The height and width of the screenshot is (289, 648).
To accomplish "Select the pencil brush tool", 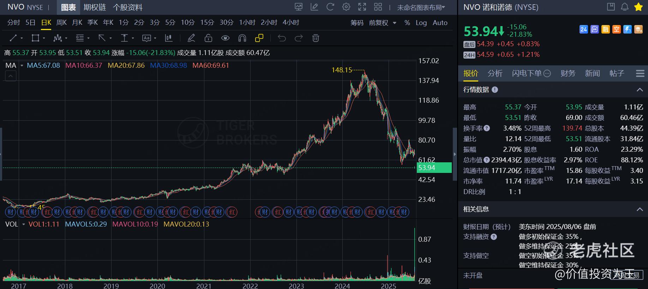I will [191, 38].
